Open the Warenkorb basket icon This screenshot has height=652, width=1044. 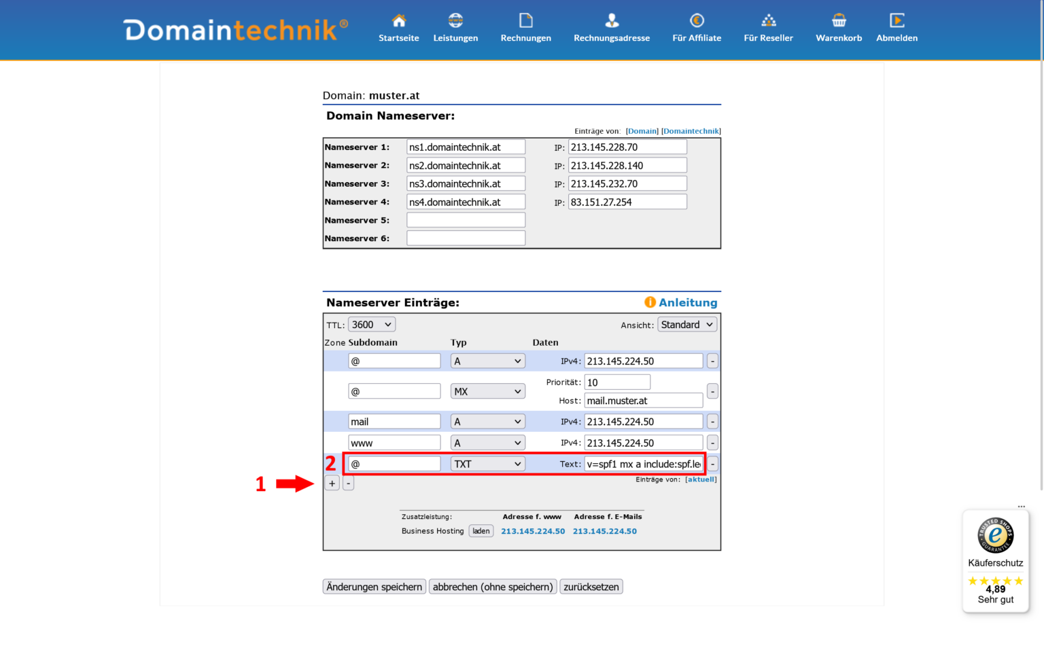839,20
